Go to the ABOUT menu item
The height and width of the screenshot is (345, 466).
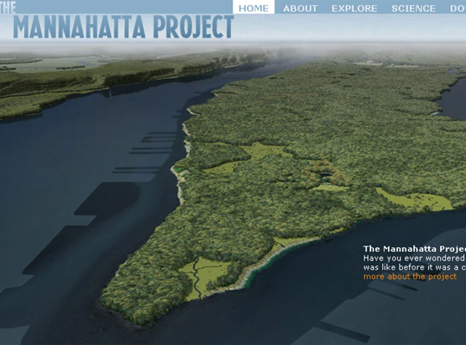[300, 8]
